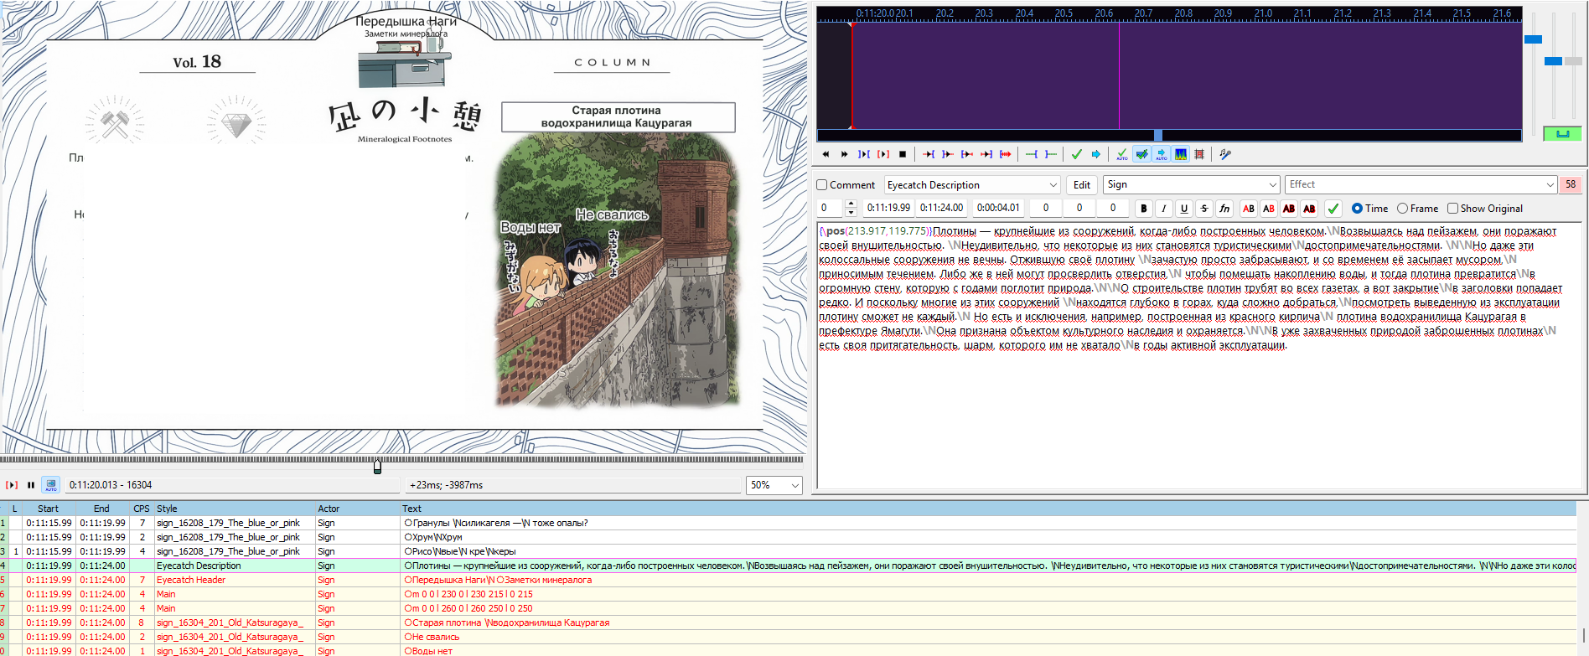
Task: Click the CPS column header
Action: 141,509
